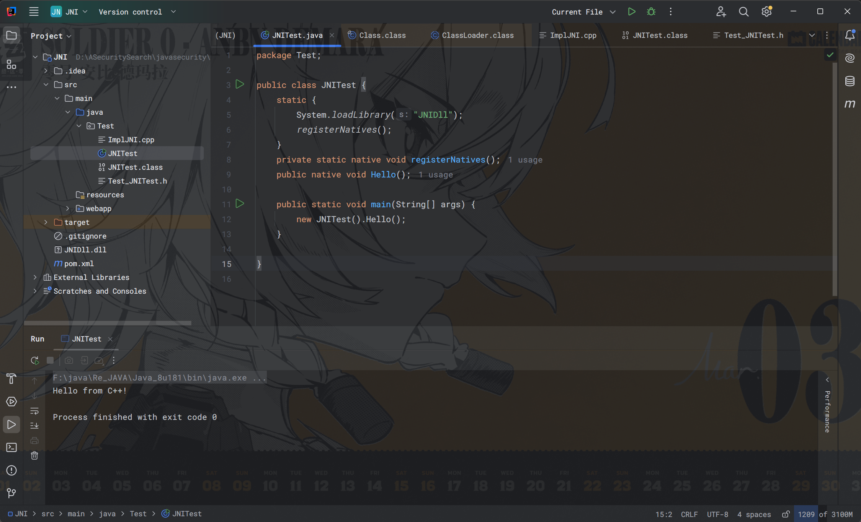Open more run actions beside the Debug button
Screen dimensions: 861x522
point(670,11)
